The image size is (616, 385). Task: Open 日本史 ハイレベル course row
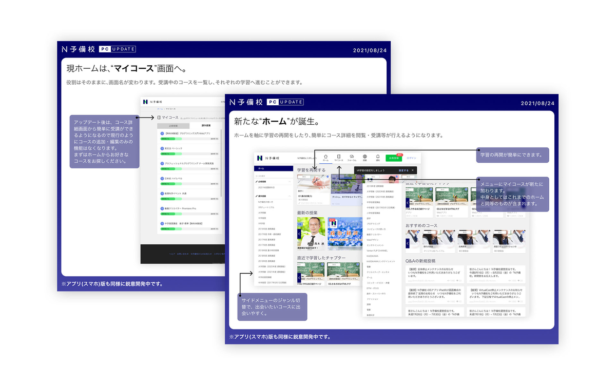coord(189,181)
